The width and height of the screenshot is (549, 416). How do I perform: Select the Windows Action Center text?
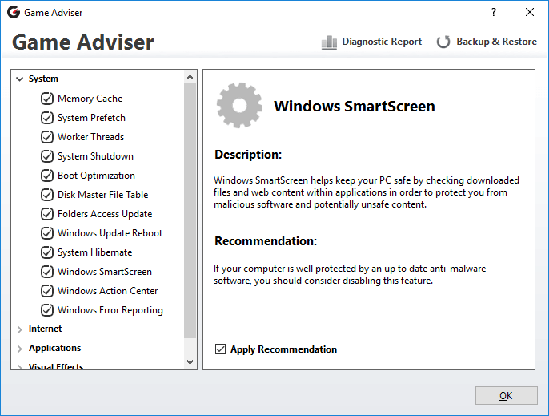(x=107, y=291)
